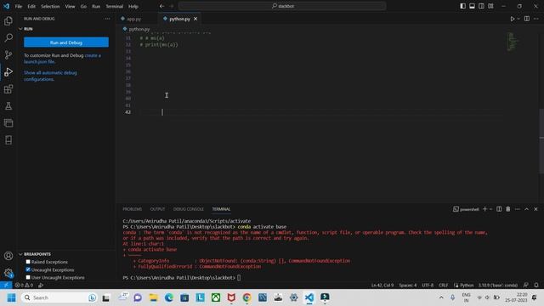
Task: Select the Run and Debug activity icon
Action: 8,71
